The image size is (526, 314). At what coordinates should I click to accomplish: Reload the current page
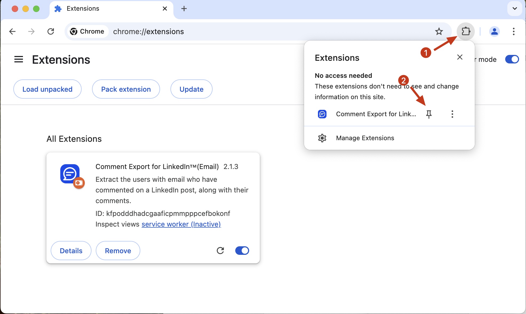click(51, 31)
